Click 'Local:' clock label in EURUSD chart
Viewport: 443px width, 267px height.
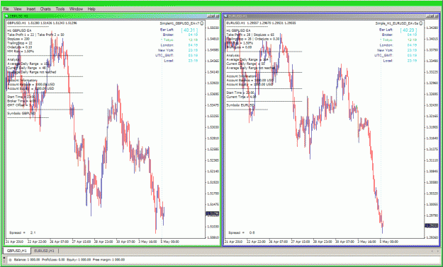point(388,61)
